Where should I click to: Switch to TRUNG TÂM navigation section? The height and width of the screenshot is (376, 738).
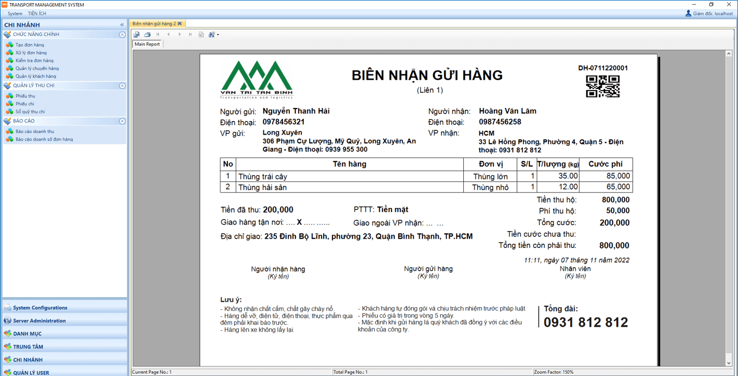click(x=28, y=347)
